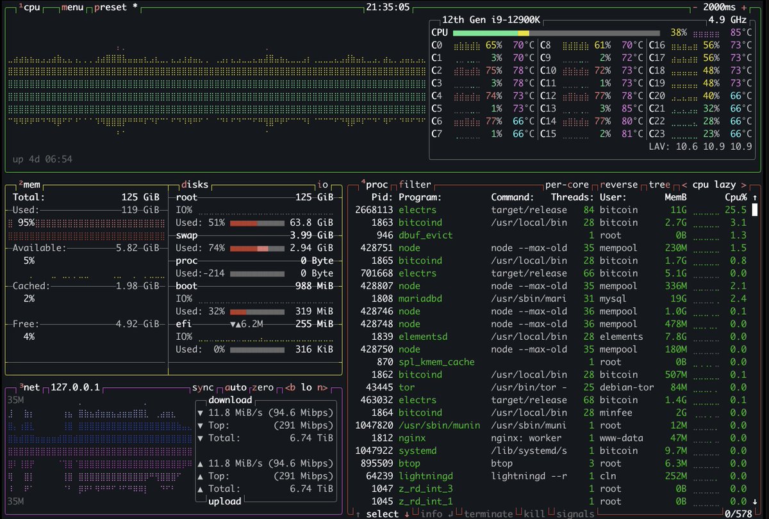The height and width of the screenshot is (519, 769).
Task: Click the root disk Used 51% bar
Action: click(x=257, y=223)
